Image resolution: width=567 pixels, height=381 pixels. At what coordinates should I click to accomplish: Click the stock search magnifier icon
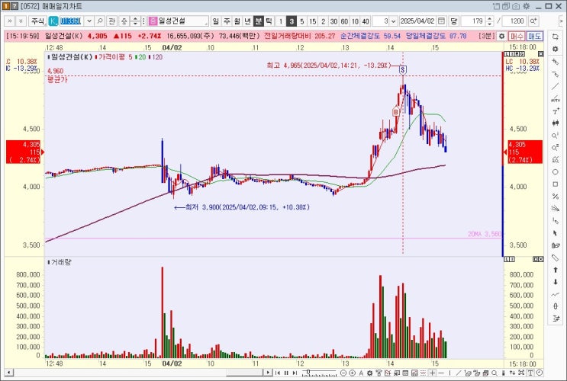tap(100, 21)
